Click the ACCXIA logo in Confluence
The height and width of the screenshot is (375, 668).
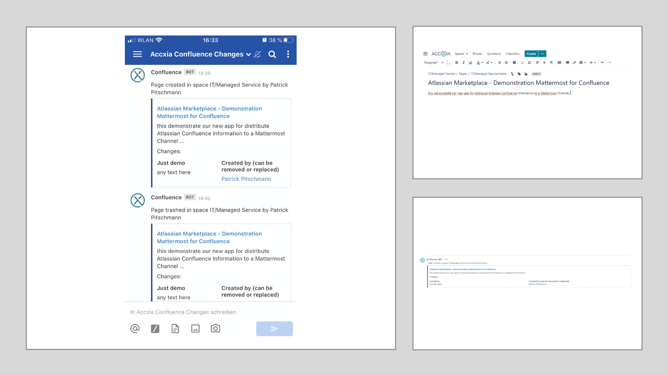pos(441,54)
